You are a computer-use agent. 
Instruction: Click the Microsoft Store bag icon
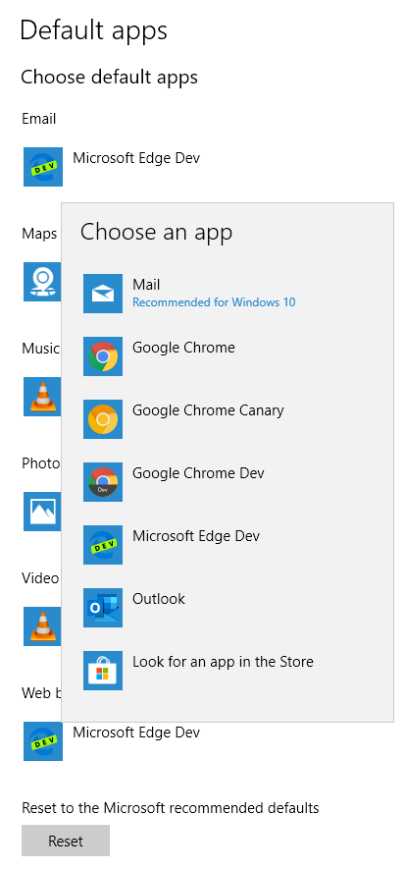point(103,671)
